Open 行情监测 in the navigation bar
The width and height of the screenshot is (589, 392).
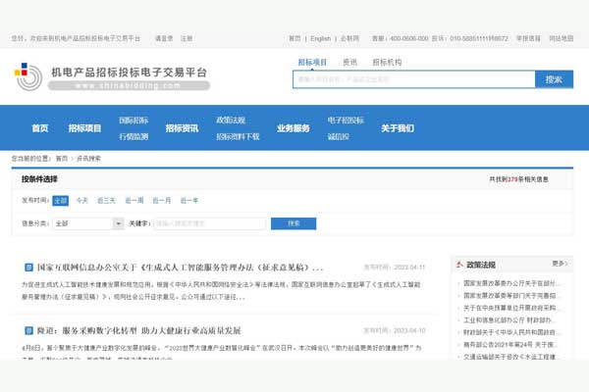click(x=134, y=136)
